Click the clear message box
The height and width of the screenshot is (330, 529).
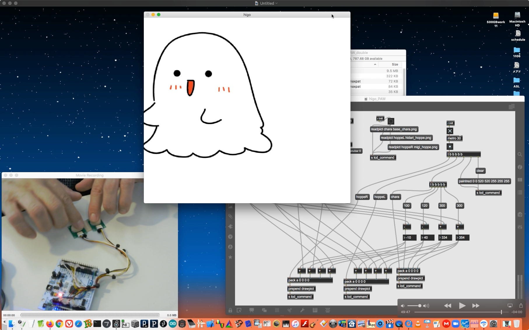click(x=480, y=171)
